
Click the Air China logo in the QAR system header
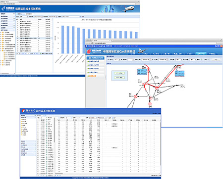89,51
